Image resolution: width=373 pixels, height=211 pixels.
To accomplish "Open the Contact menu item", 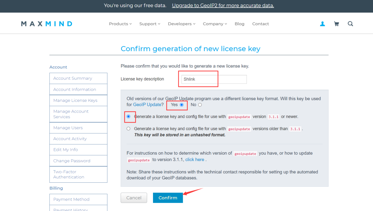I will click(261, 24).
